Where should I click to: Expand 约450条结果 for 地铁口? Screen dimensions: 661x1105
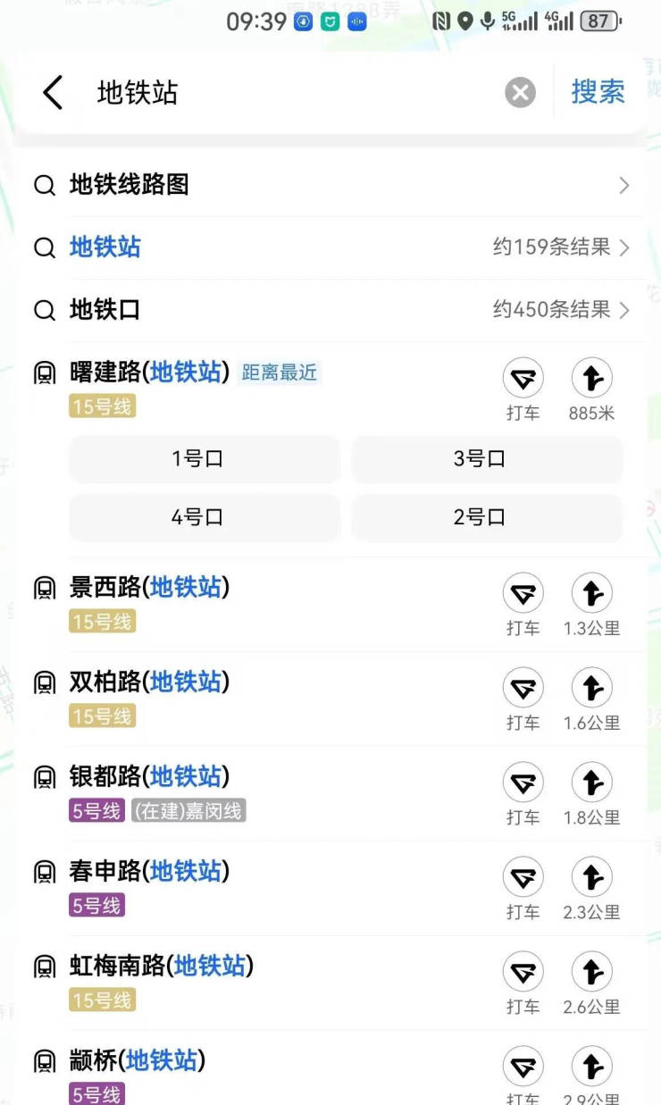pos(623,310)
